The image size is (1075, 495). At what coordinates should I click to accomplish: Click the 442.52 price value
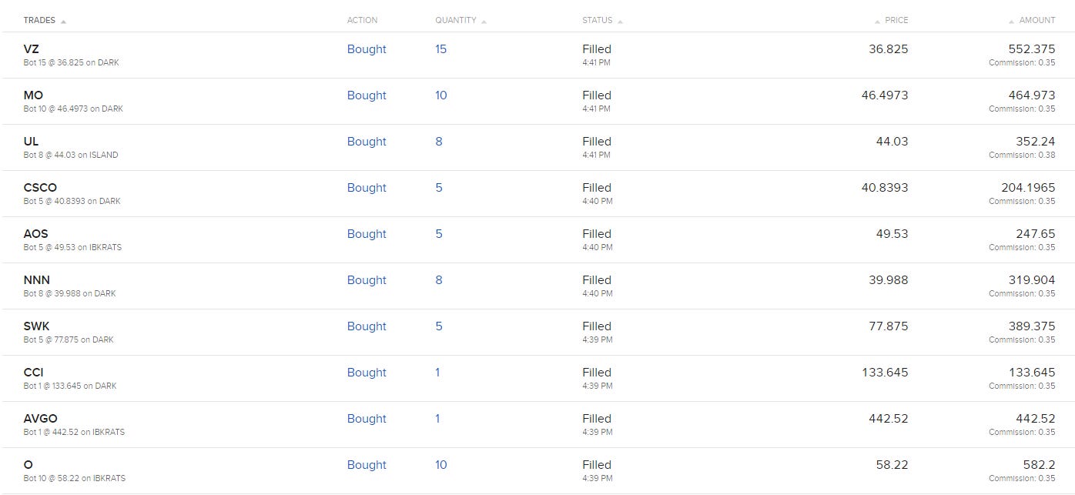tap(886, 419)
